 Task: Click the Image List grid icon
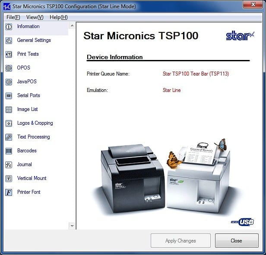[x=9, y=110]
